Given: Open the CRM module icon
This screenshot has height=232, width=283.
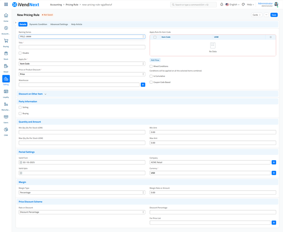Looking at the screenshot, I should pyautogui.click(x=6, y=130).
